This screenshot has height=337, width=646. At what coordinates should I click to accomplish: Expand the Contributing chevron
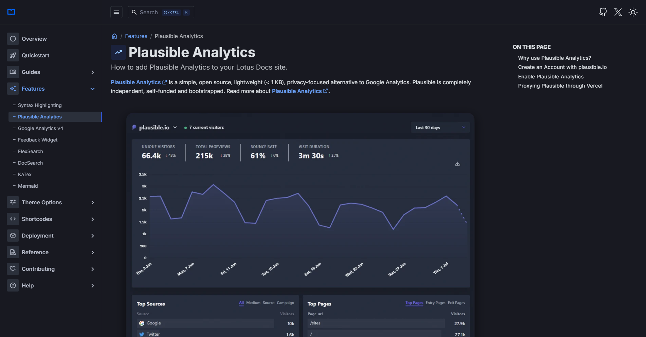93,269
